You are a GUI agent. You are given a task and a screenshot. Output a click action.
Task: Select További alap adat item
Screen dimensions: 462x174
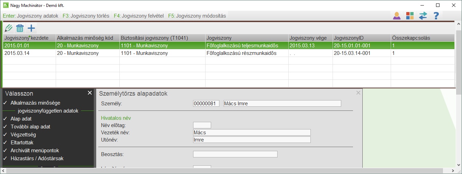click(x=30, y=127)
